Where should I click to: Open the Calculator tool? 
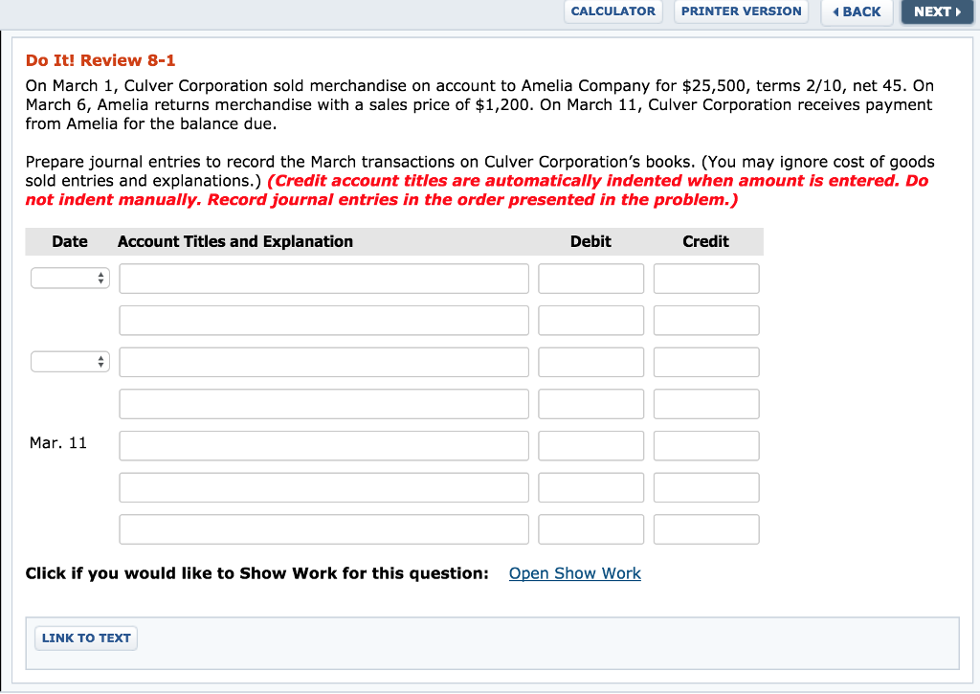point(612,11)
